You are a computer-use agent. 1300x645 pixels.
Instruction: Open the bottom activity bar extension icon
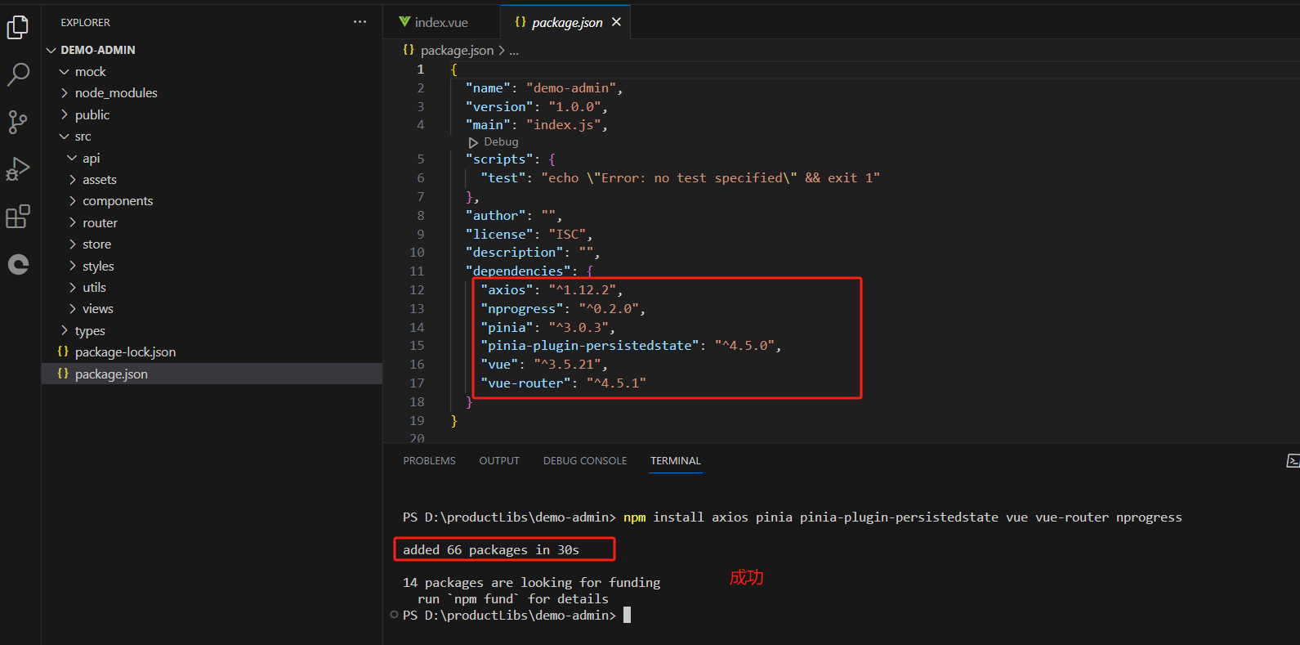[x=18, y=264]
